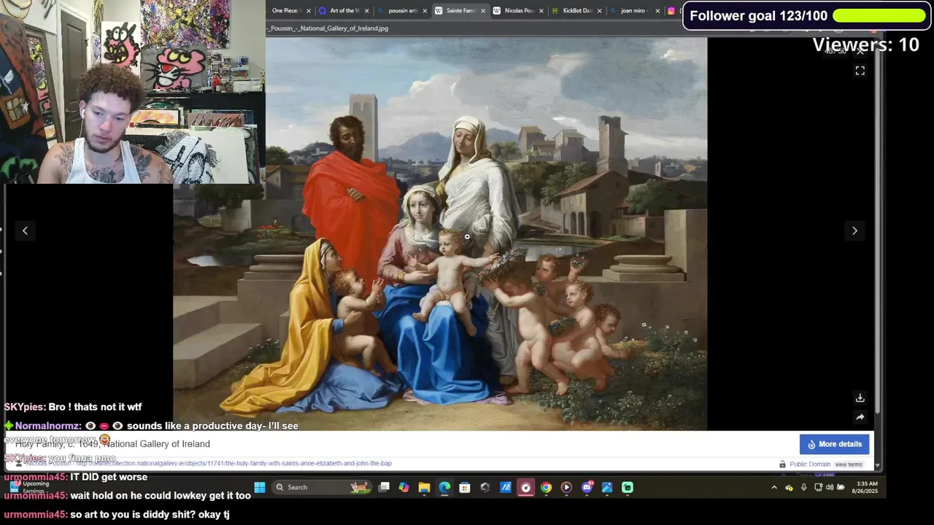Close the Sainte Famille tab
This screenshot has width=934, height=525.
point(483,11)
